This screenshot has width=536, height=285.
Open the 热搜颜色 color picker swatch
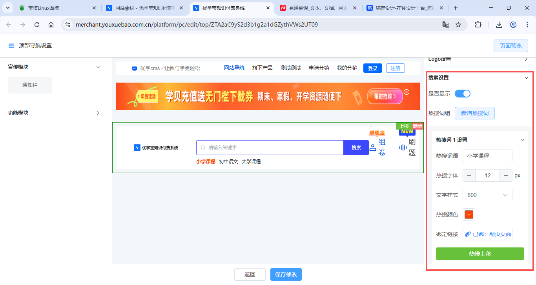(469, 215)
